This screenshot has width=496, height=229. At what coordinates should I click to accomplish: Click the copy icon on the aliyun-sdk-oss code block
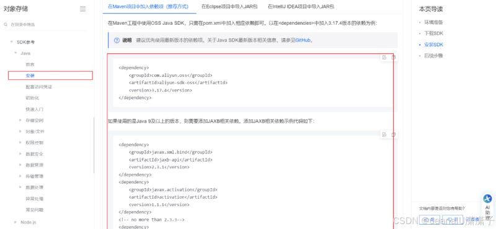(x=394, y=58)
